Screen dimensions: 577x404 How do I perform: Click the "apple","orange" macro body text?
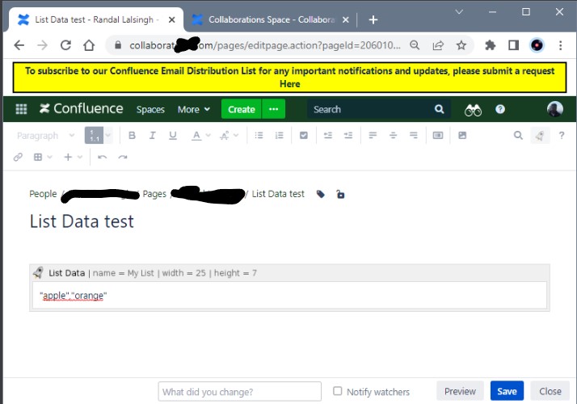click(74, 296)
